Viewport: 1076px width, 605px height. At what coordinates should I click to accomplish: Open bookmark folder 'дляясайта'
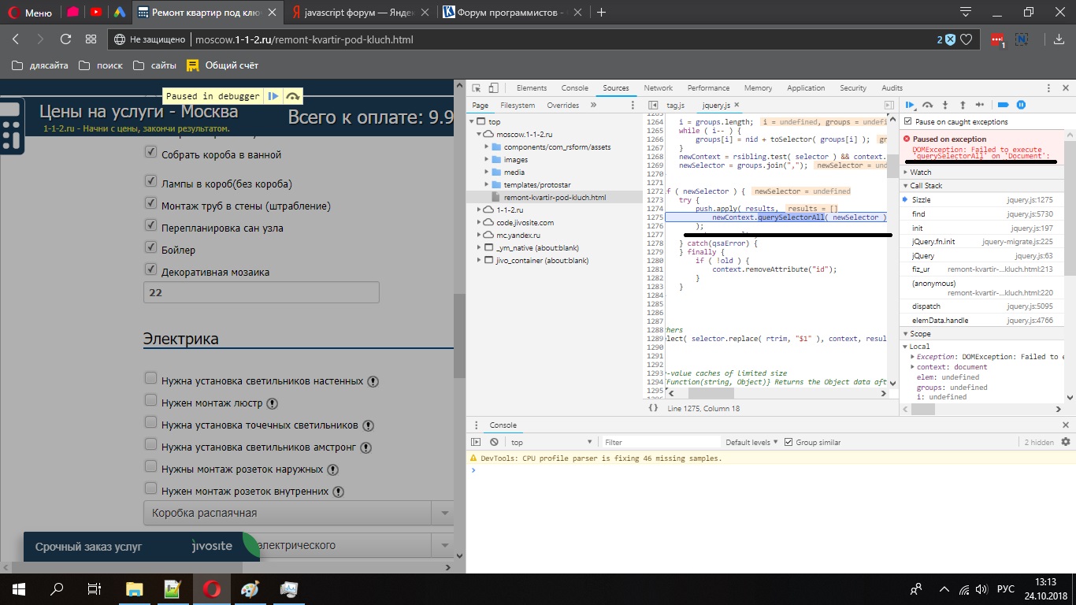tap(41, 65)
